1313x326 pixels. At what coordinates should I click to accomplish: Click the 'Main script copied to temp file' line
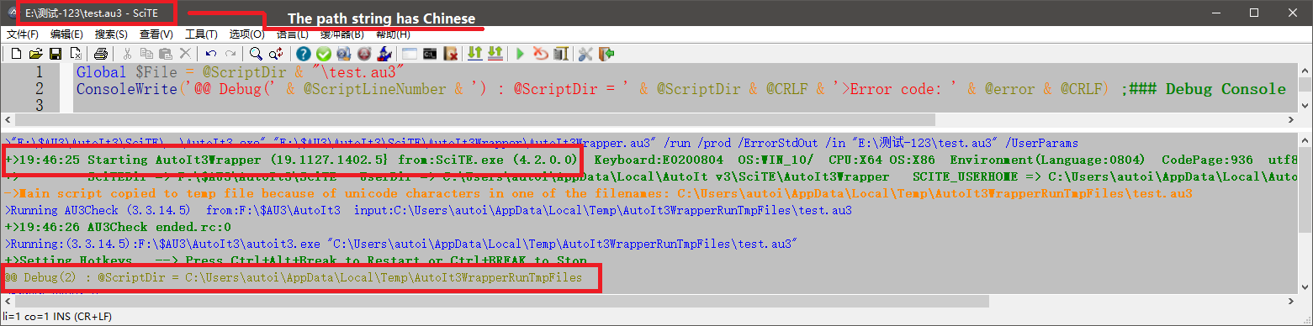pos(598,193)
